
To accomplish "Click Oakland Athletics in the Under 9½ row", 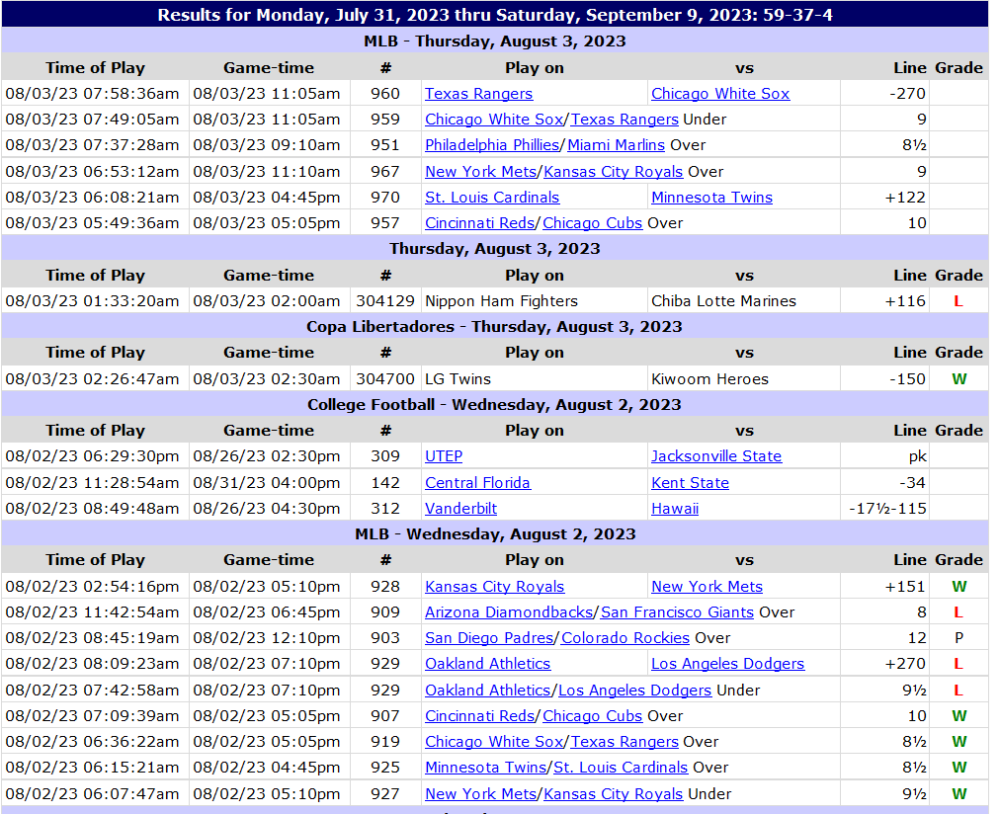I will 487,690.
